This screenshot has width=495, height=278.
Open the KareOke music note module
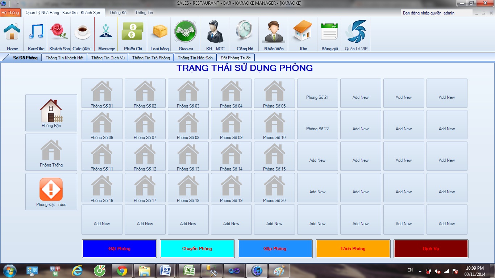click(36, 35)
